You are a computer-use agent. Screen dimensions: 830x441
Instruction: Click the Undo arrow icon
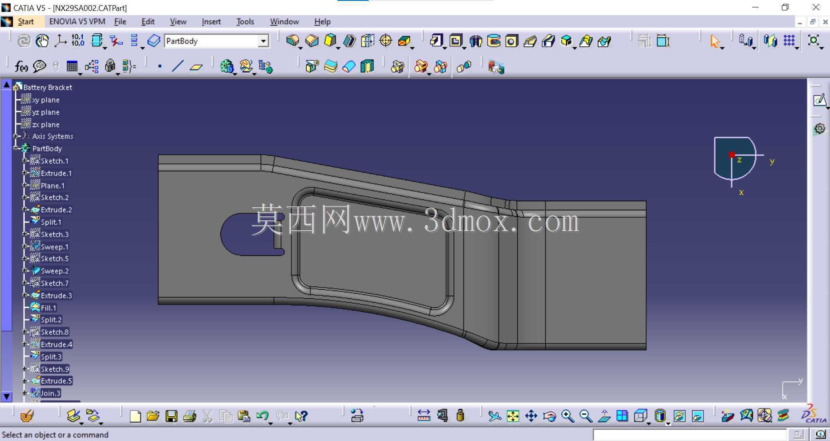pyautogui.click(x=262, y=416)
